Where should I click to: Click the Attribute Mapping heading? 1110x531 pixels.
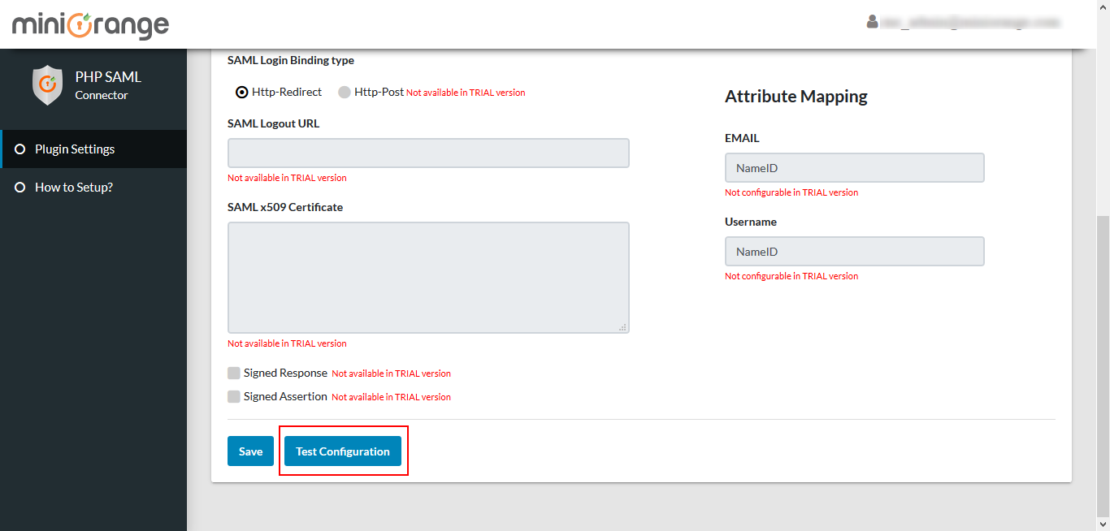(796, 97)
